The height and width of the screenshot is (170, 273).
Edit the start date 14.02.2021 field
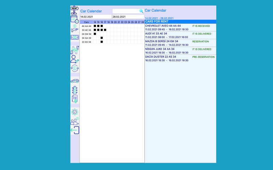tap(96, 17)
